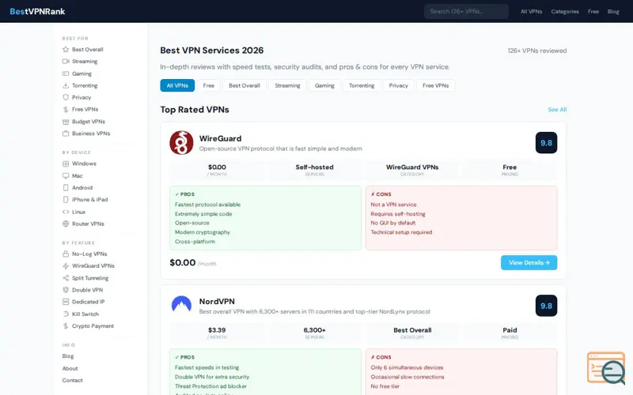The width and height of the screenshot is (633, 395).
Task: Click the Linux code brackets icon
Action: click(x=66, y=212)
